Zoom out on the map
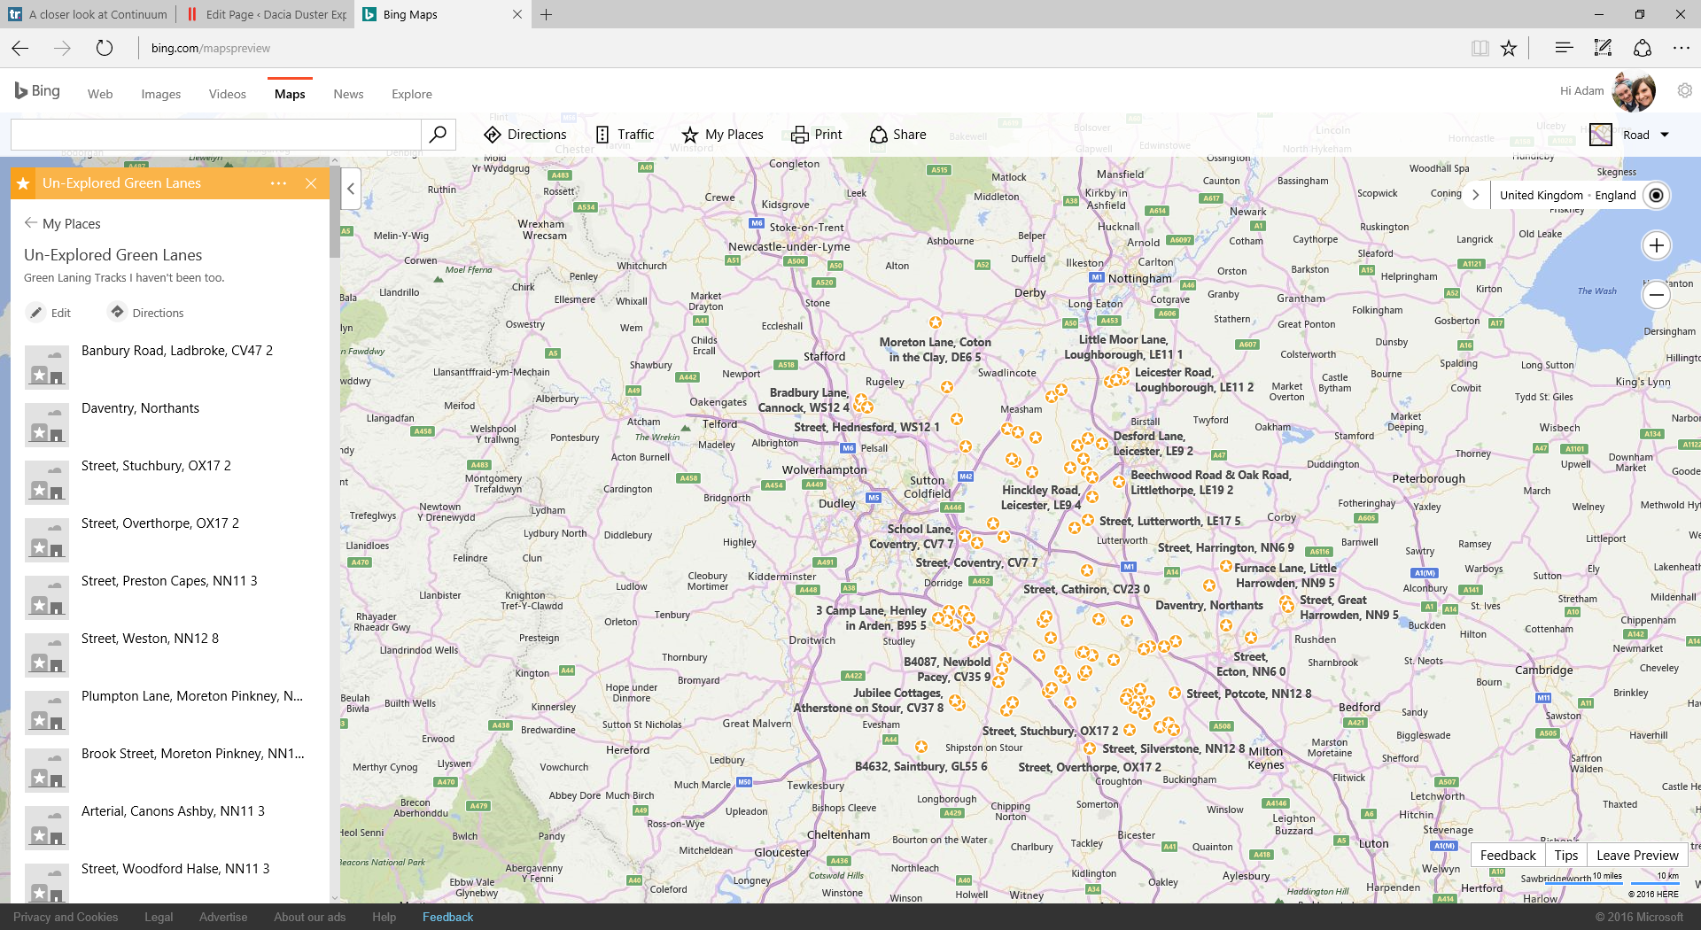Image resolution: width=1701 pixels, height=930 pixels. click(x=1656, y=295)
